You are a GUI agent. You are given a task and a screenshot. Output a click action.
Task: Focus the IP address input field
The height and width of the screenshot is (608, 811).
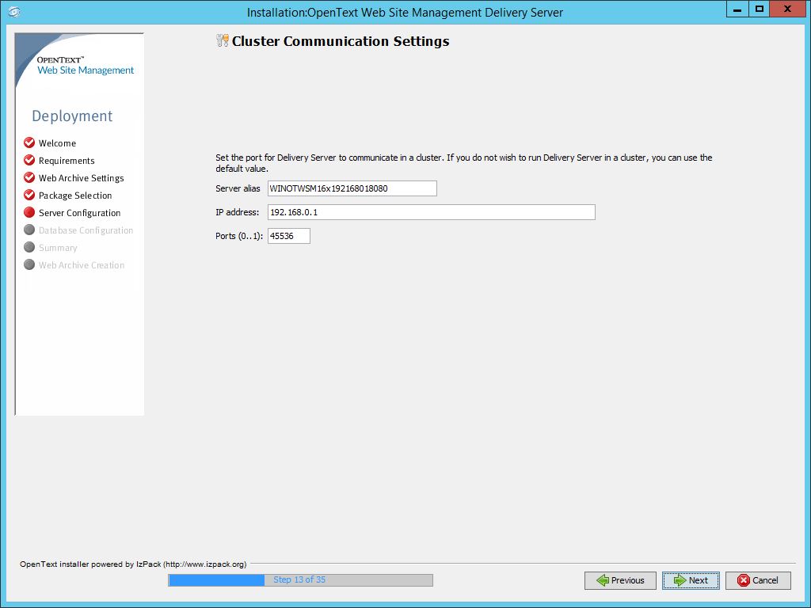[432, 212]
